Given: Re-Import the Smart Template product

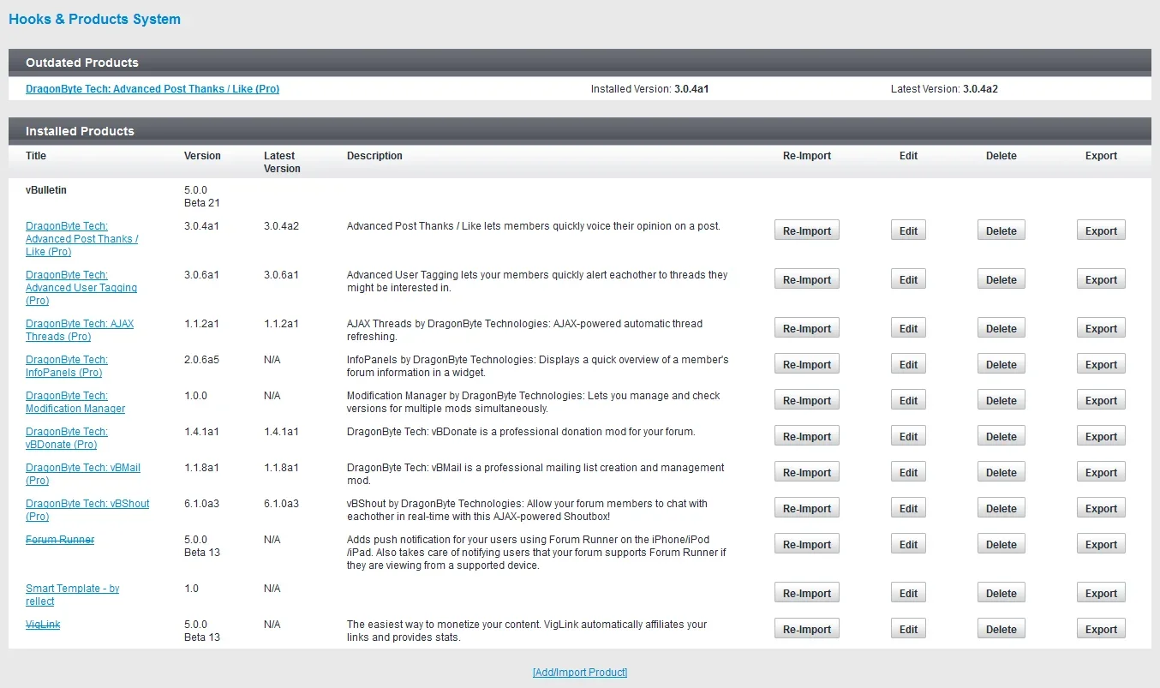Looking at the screenshot, I should pyautogui.click(x=807, y=593).
